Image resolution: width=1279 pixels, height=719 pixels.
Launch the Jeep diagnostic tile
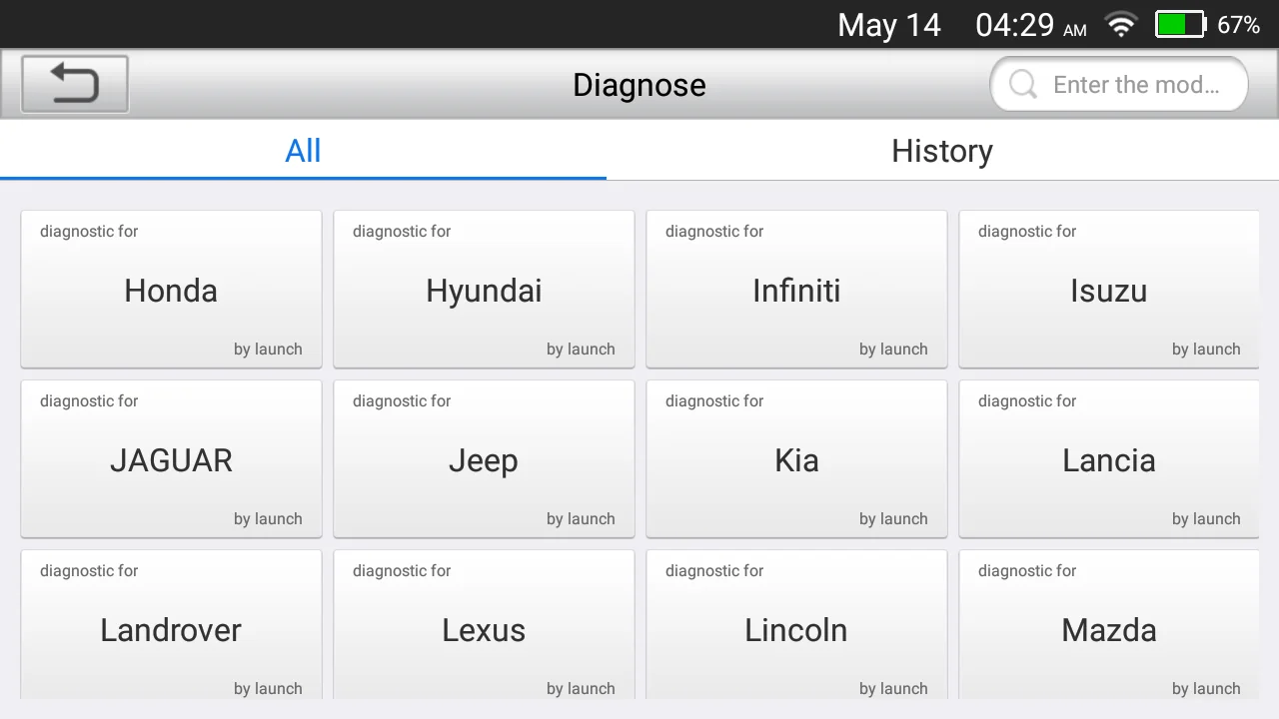point(484,458)
